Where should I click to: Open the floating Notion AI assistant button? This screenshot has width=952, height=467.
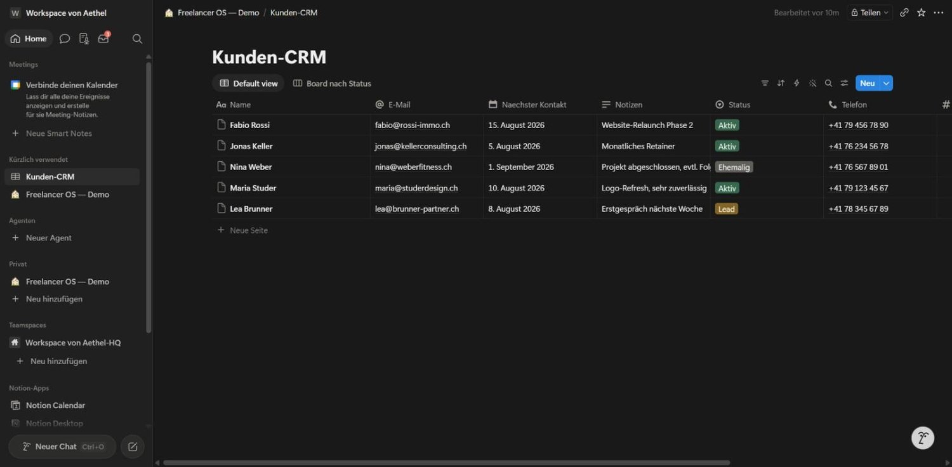(923, 438)
